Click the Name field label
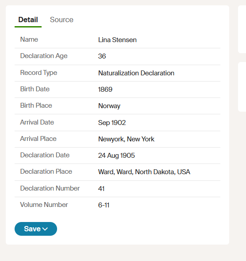Viewport: 246px width, 261px height. click(29, 39)
